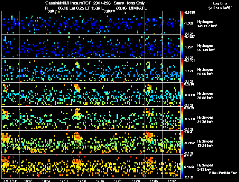Click the Hydrogen 90-149 keV label
Screen dimensions: 239x182
[206, 48]
